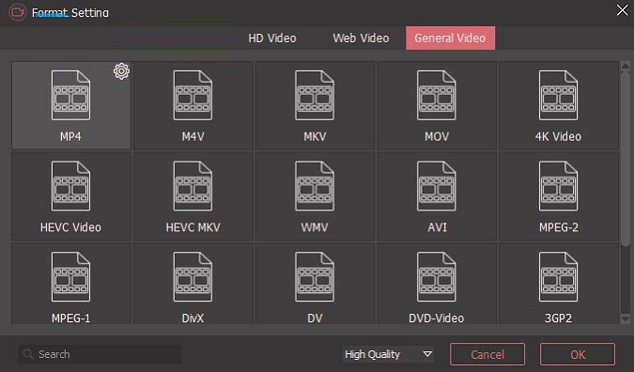Open the General Video tab

coord(450,38)
